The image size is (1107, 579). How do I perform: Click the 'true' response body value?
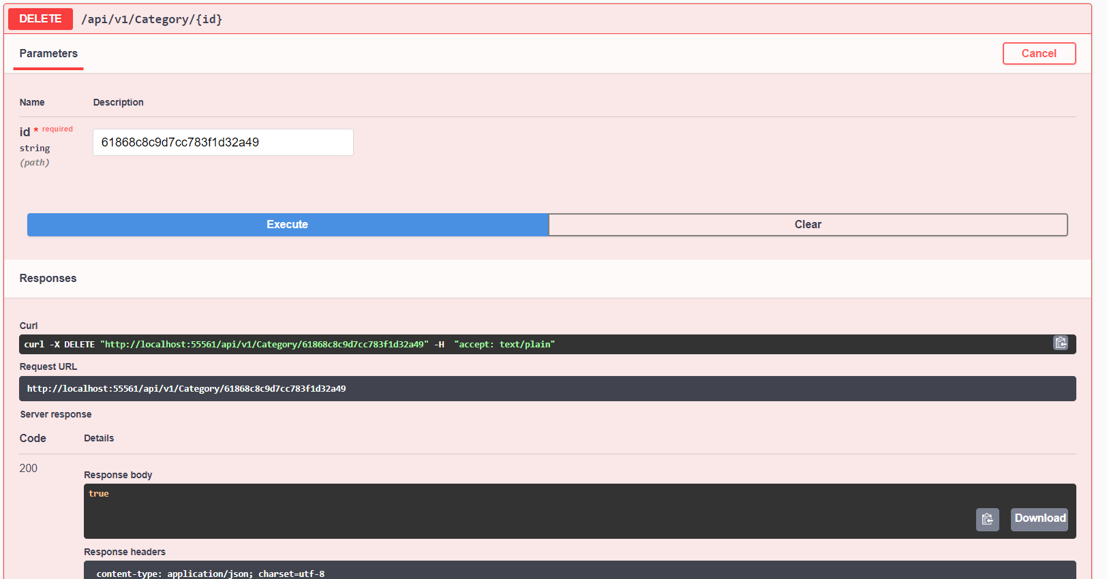point(99,494)
